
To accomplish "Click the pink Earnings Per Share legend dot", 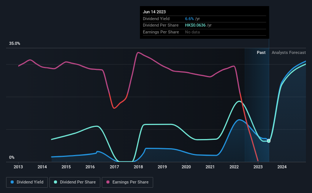I will coord(108,182).
